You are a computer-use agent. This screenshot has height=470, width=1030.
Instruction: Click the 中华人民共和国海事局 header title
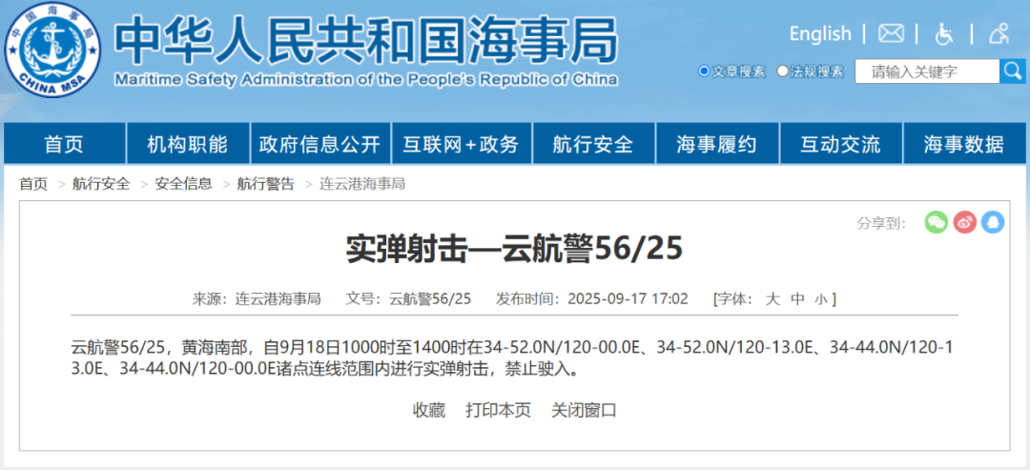366,41
